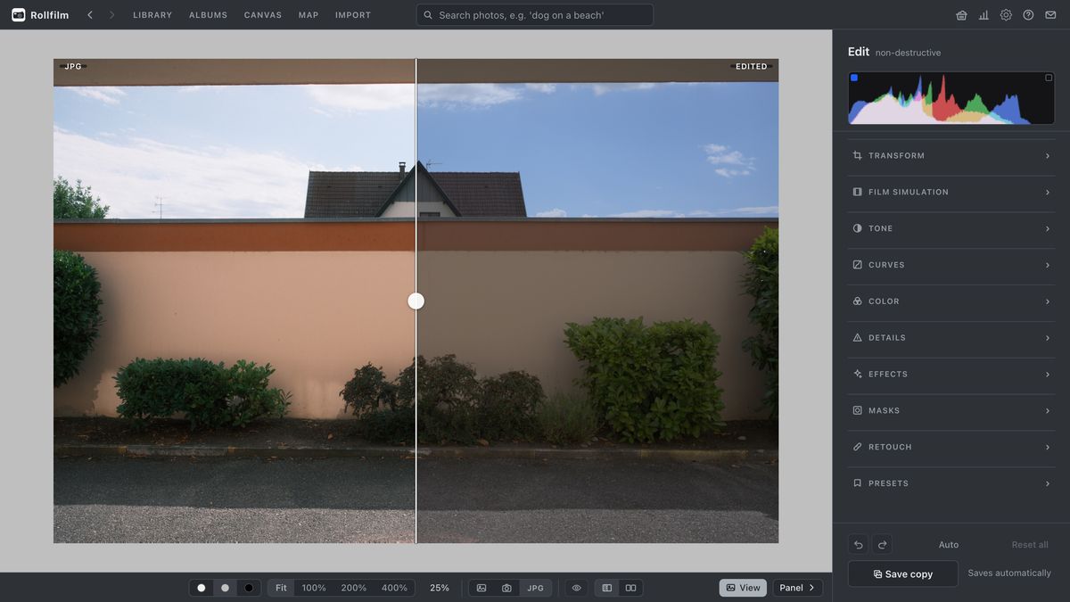The image size is (1070, 602).
Task: Click the Save copy button
Action: pyautogui.click(x=902, y=573)
